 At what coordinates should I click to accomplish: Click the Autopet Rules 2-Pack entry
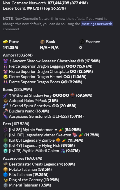pyautogui.click(x=31, y=101)
